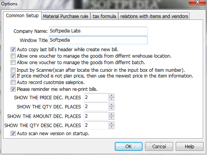This screenshot has height=155, width=207.
Task: Switch to the tax formula tab
Action: (x=104, y=16)
